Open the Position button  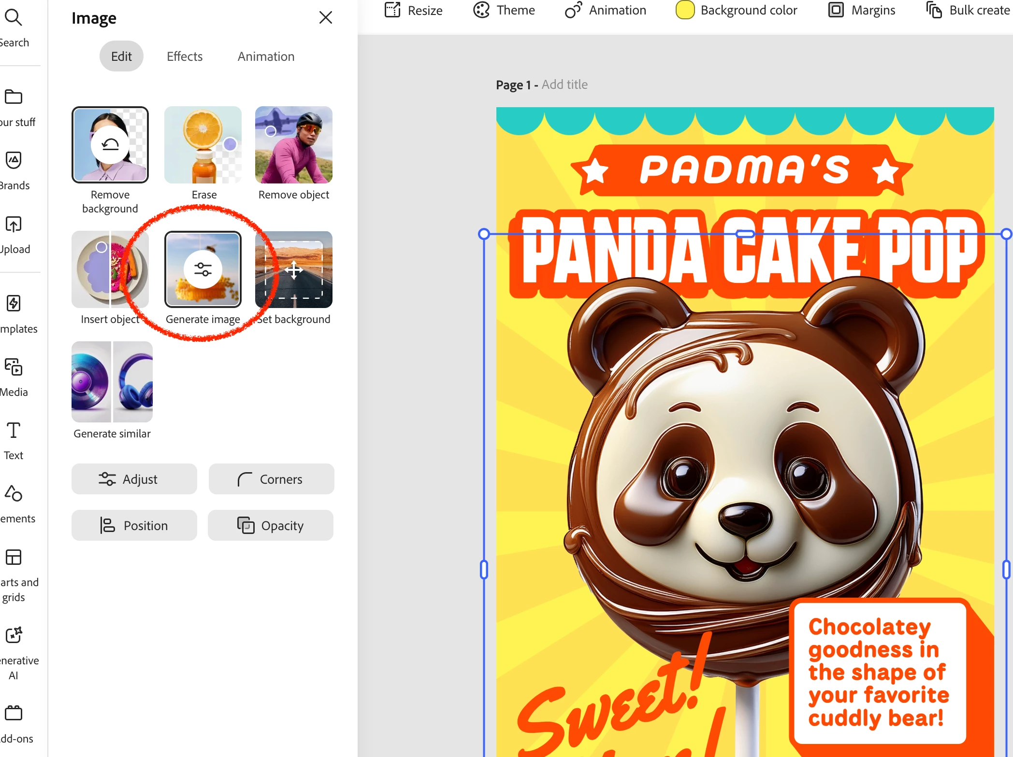pos(134,525)
